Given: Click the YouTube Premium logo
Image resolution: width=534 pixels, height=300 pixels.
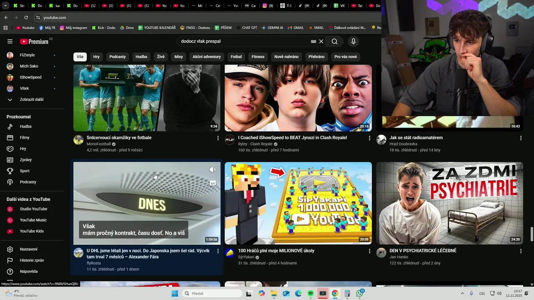Looking at the screenshot, I should click(35, 41).
